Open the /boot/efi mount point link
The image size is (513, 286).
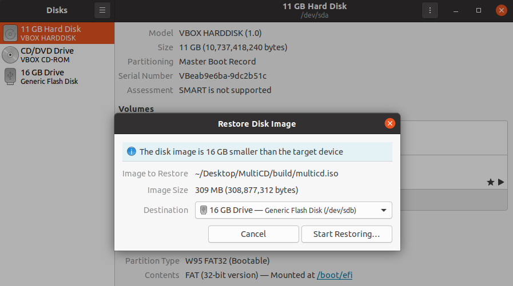[x=335, y=275]
